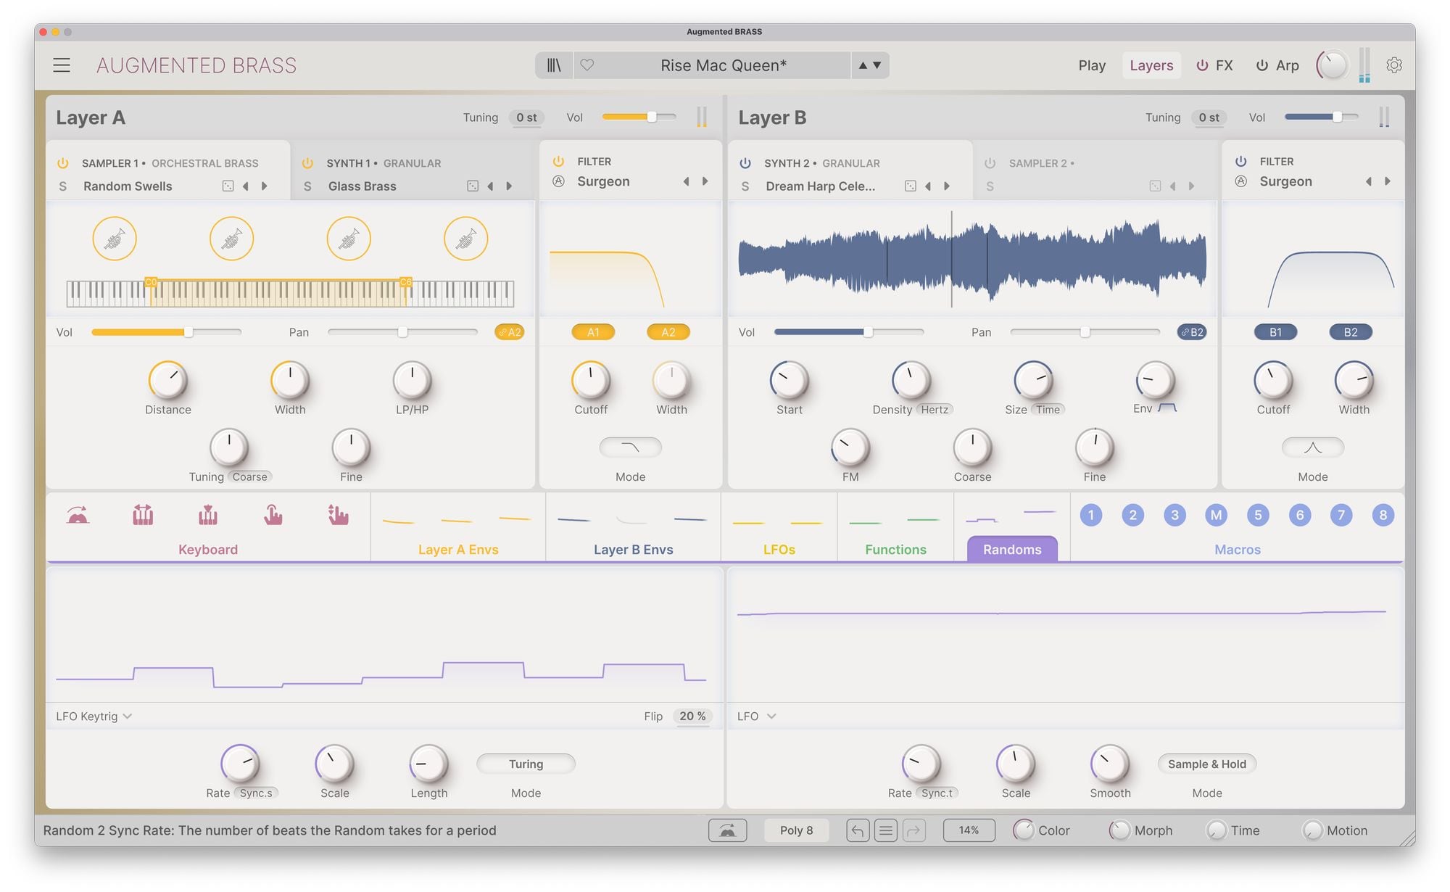Viewport: 1450px width, 892px height.
Task: Open the preset library browser icon
Action: (554, 65)
